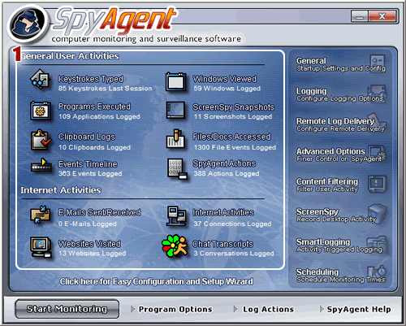
Task: Open the Keystrokes Typed log icon
Action: click(40, 80)
